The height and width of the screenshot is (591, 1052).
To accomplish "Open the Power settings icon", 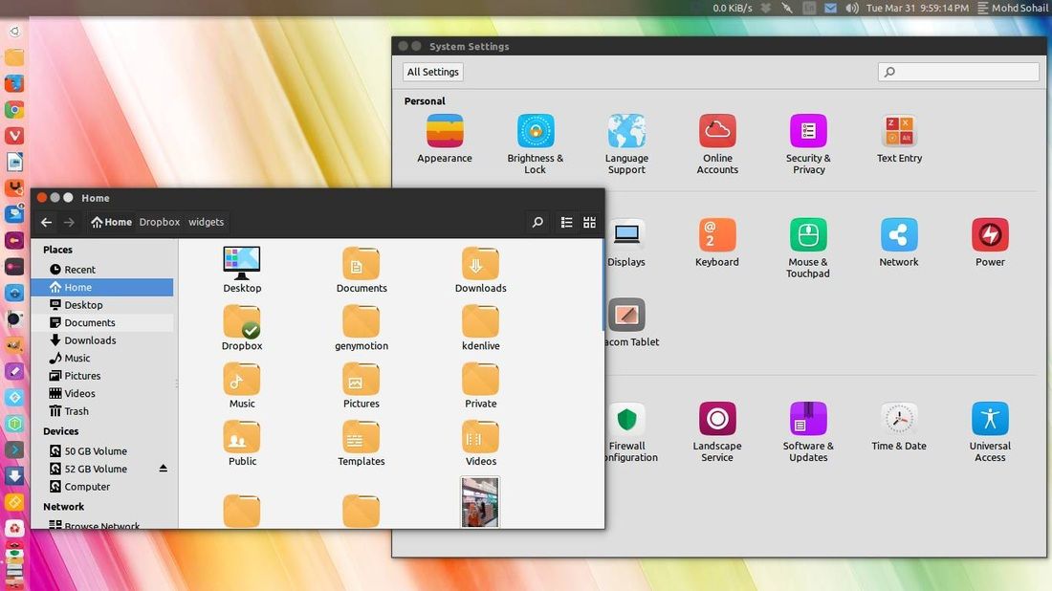I will 990,235.
